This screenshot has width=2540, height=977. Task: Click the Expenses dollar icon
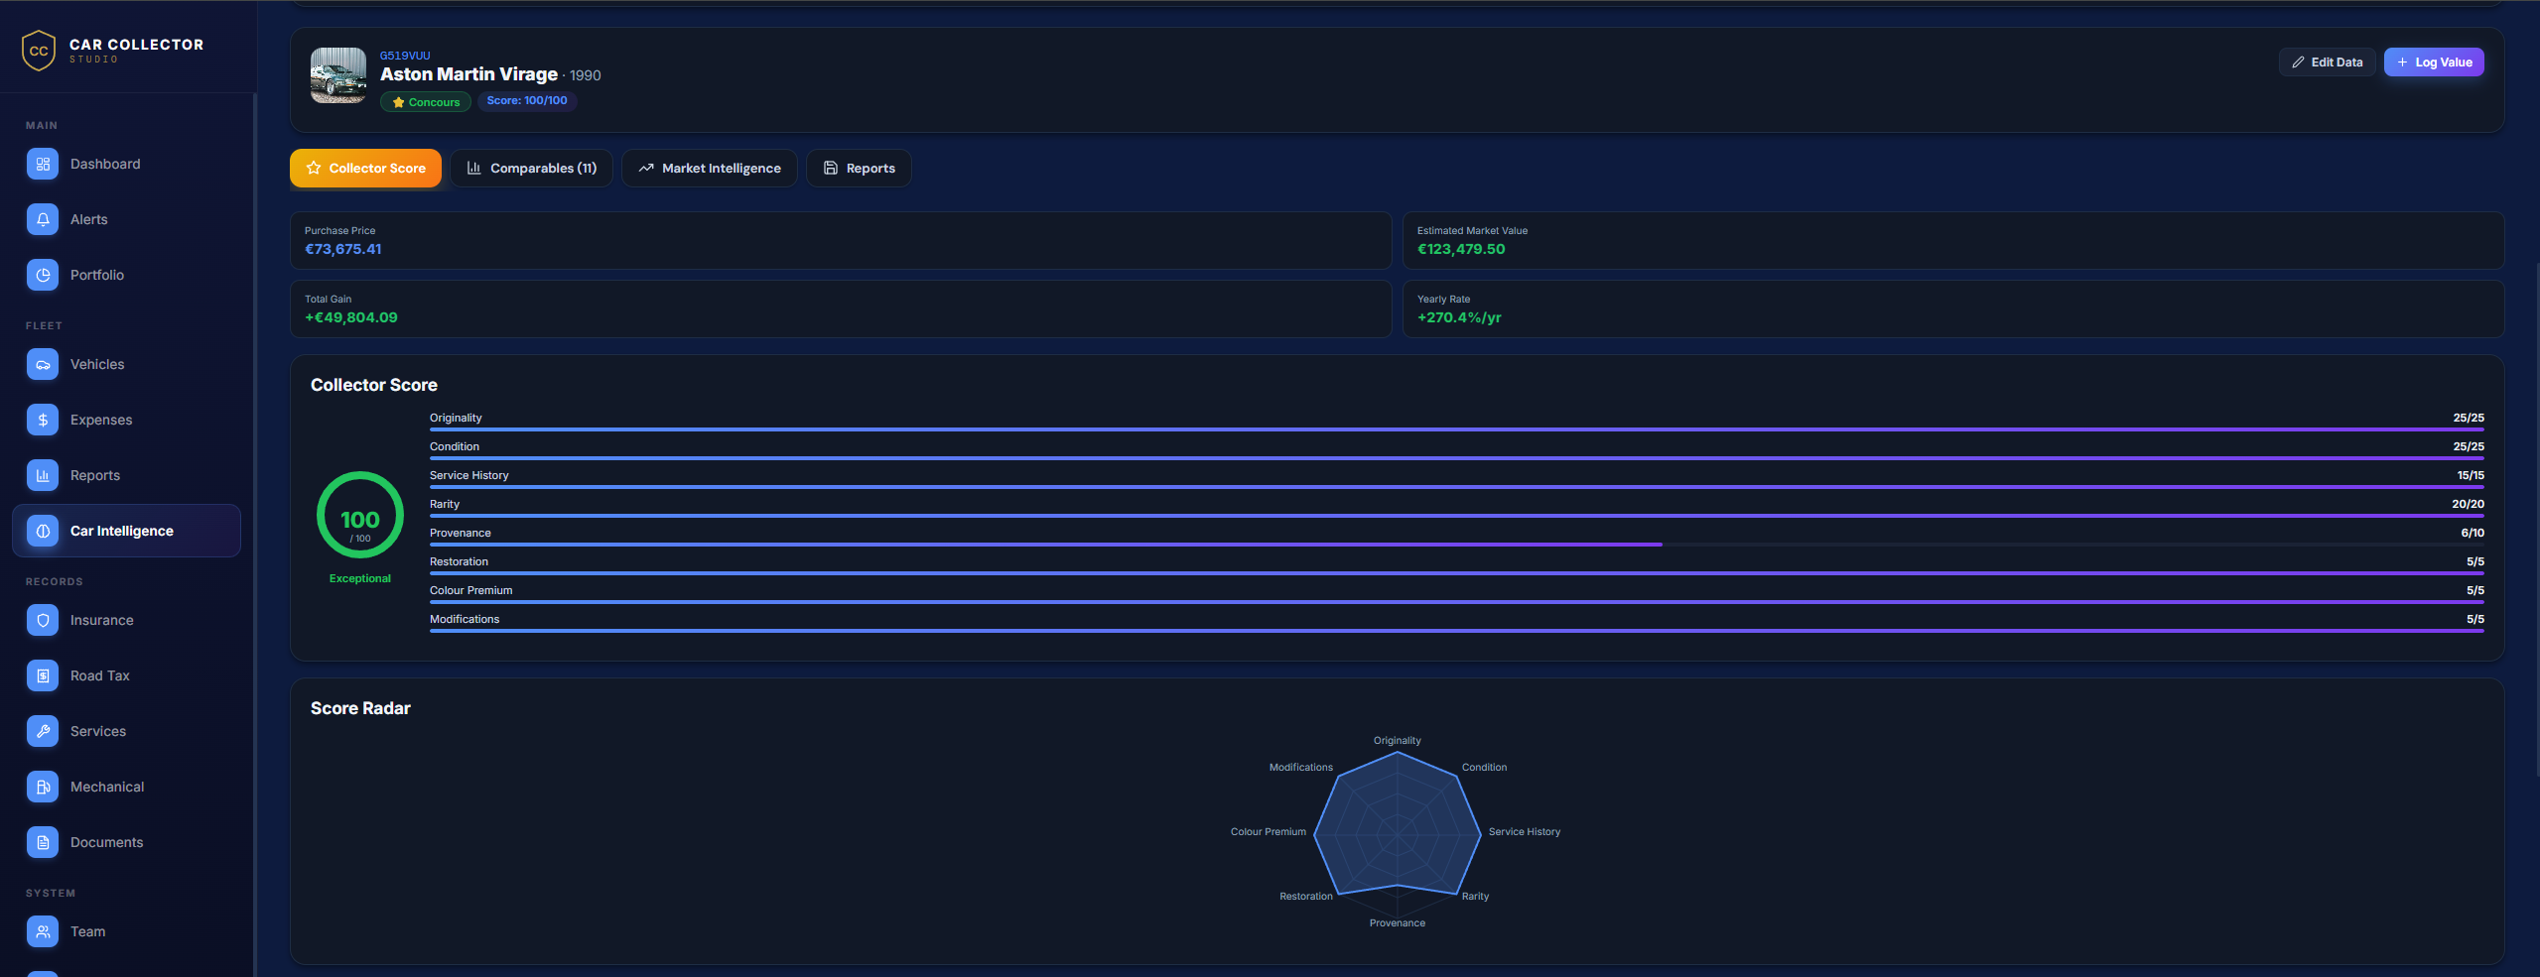43,420
